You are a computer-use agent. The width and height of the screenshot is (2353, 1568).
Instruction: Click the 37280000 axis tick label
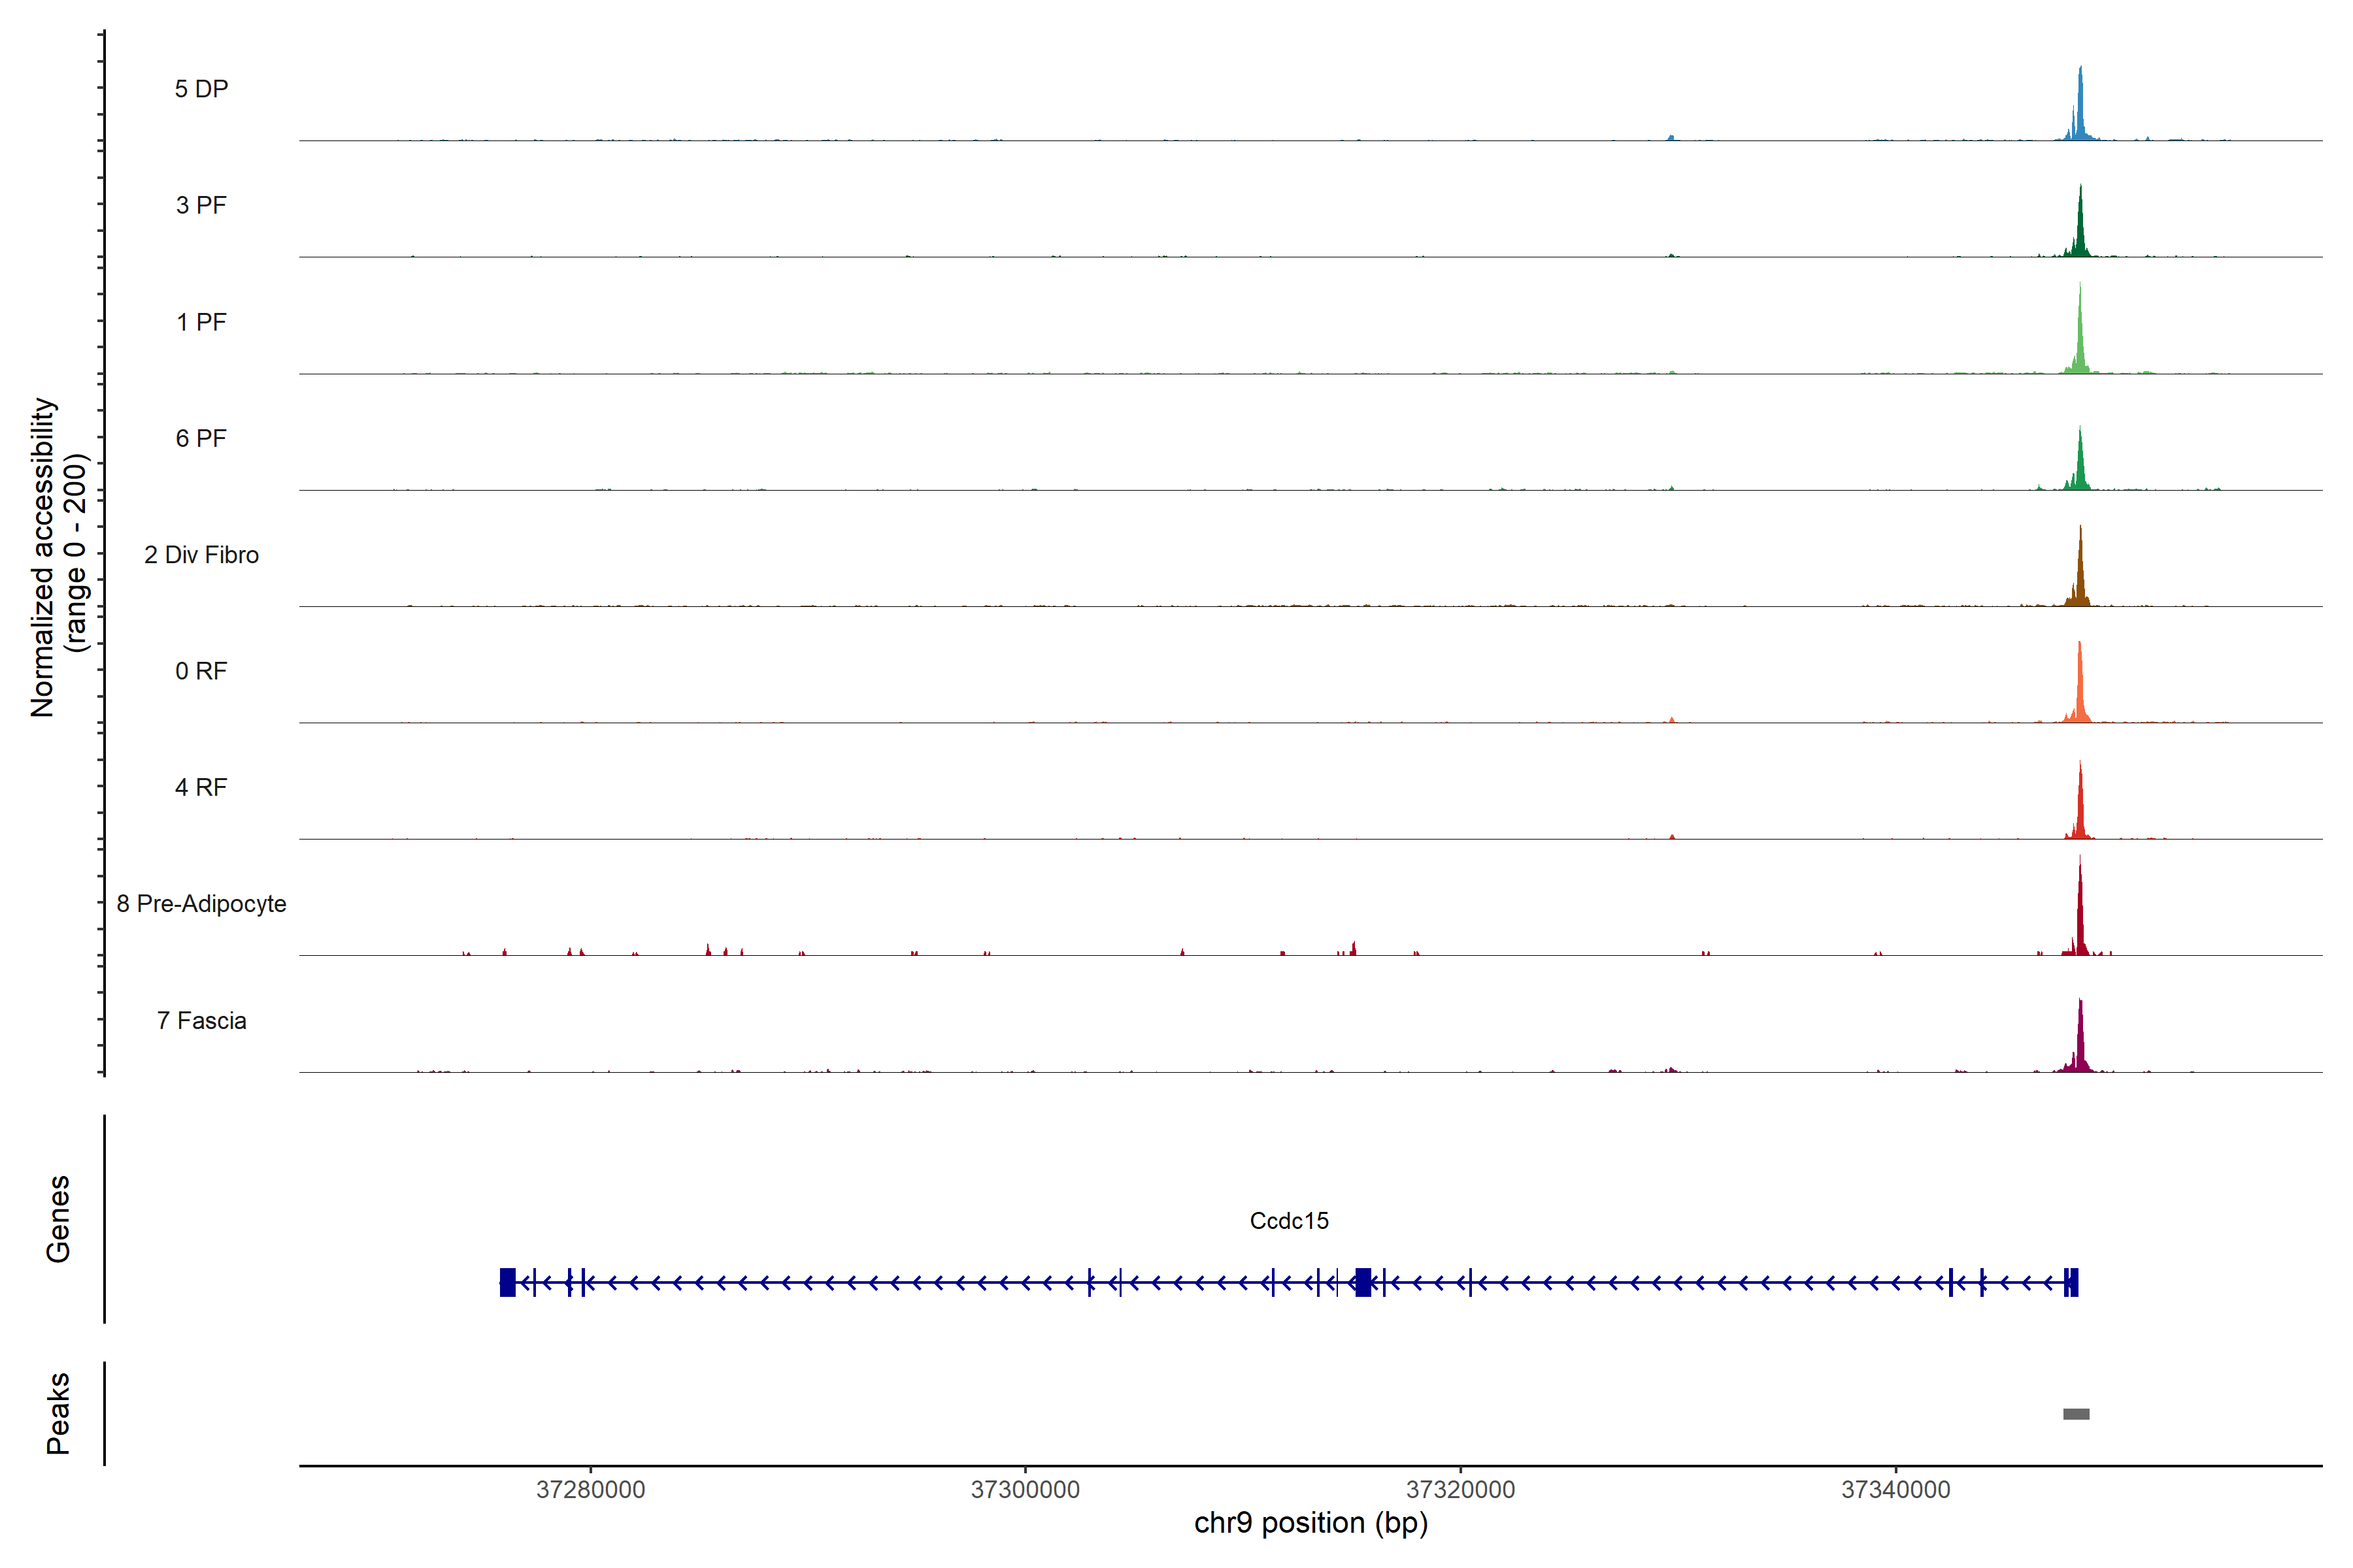pos(590,1489)
